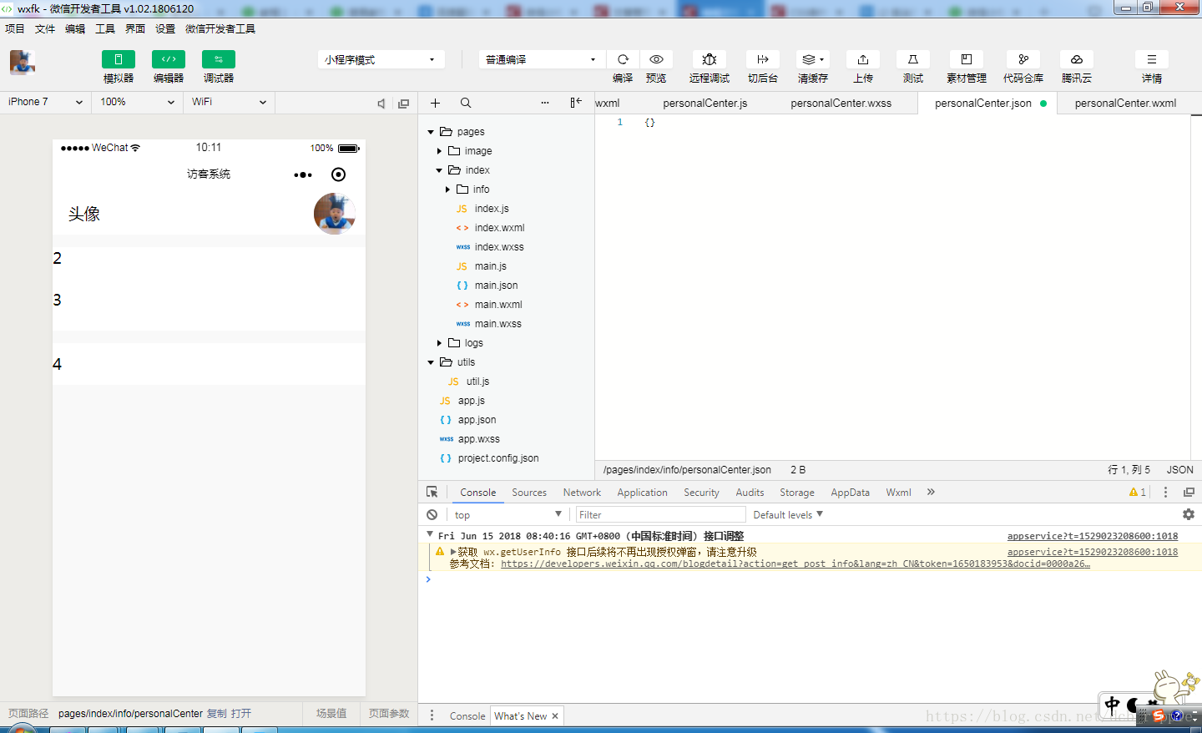Open index.js in file tree

[x=492, y=209]
